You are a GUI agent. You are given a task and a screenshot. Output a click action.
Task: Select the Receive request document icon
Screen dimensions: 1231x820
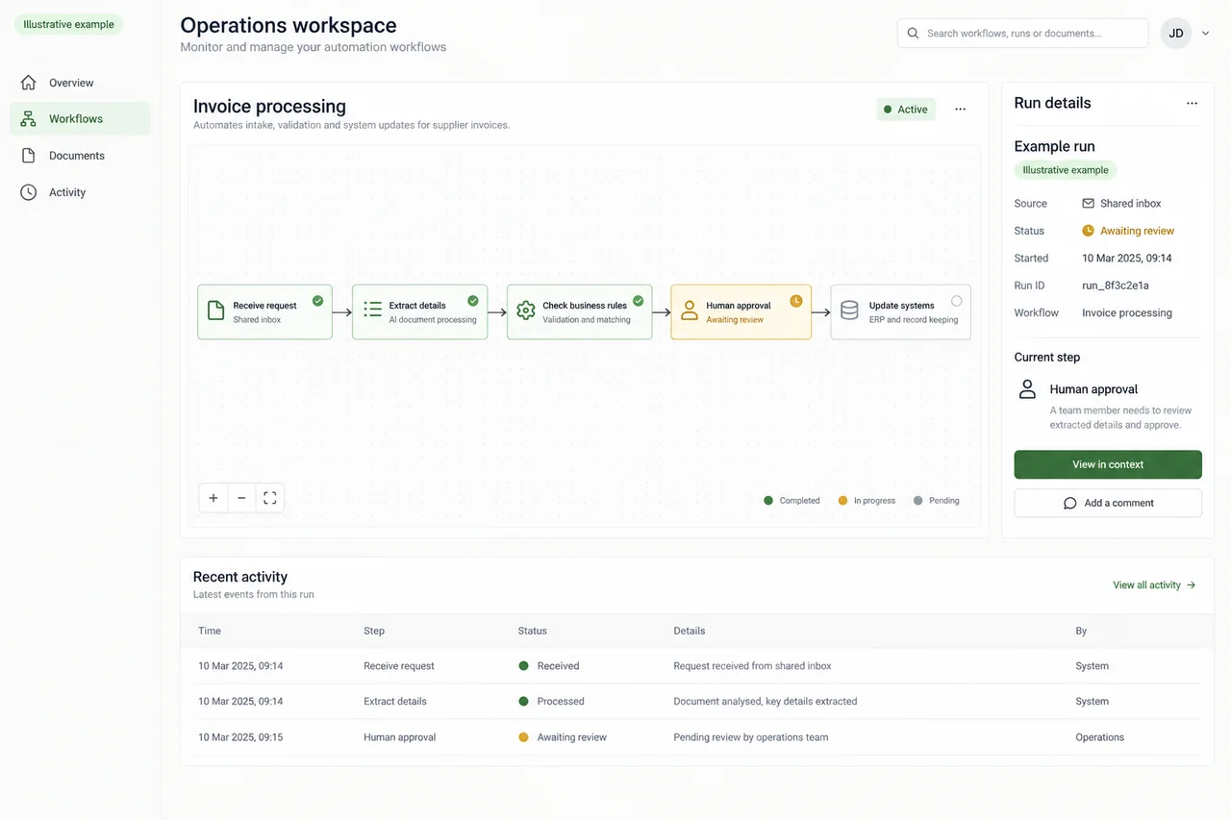click(x=216, y=311)
